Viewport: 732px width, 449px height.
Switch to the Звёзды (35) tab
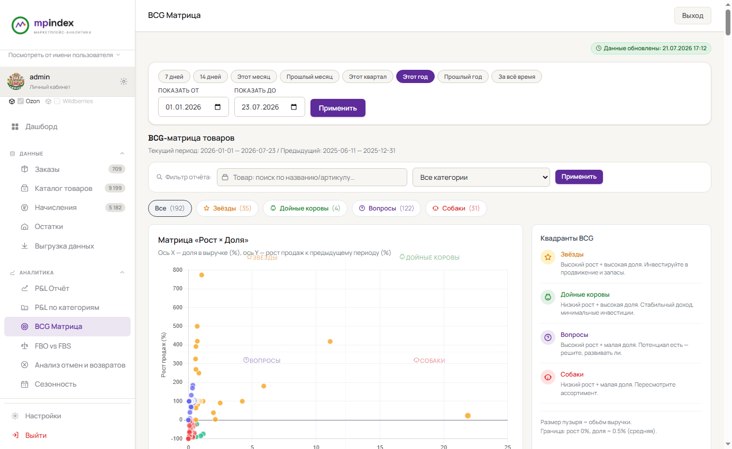pos(227,208)
